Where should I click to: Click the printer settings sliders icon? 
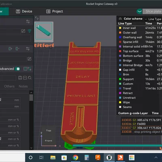pyautogui.click(x=28, y=21)
